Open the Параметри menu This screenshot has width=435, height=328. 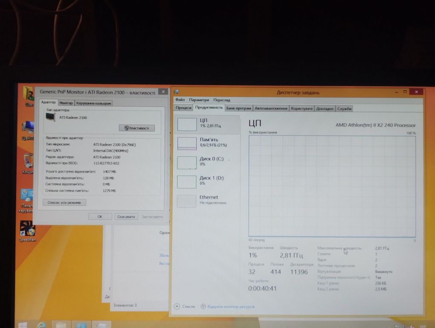pos(199,100)
